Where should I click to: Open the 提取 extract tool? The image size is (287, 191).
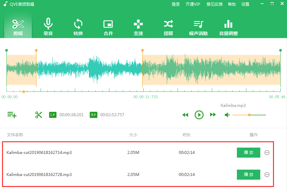(168, 27)
